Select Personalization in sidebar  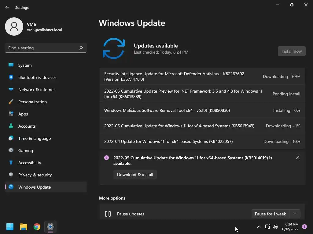tap(46, 102)
